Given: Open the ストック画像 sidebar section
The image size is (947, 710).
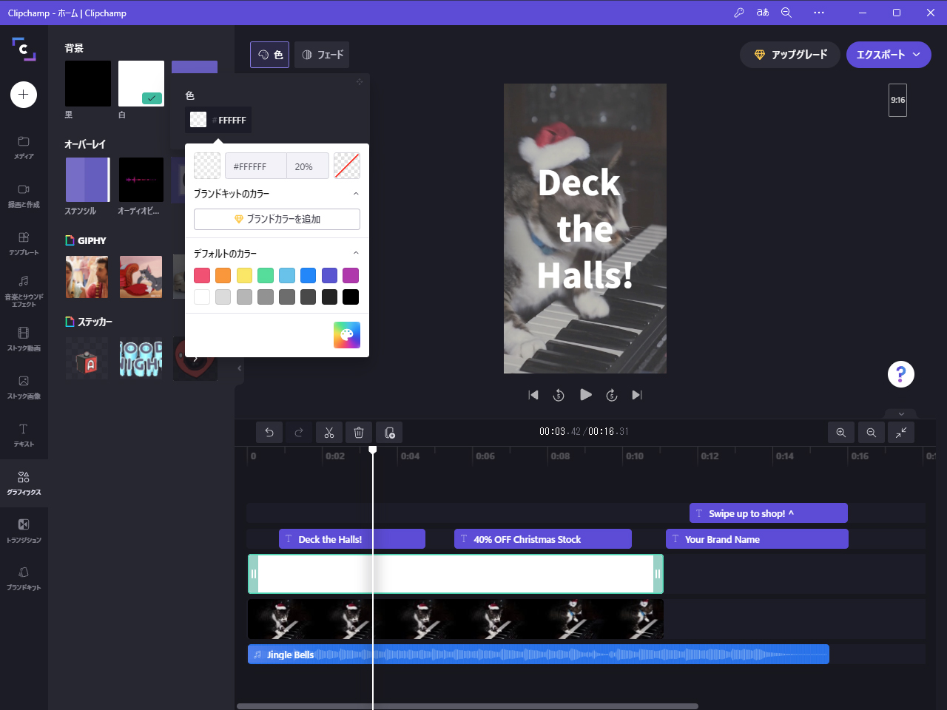Looking at the screenshot, I should (24, 388).
